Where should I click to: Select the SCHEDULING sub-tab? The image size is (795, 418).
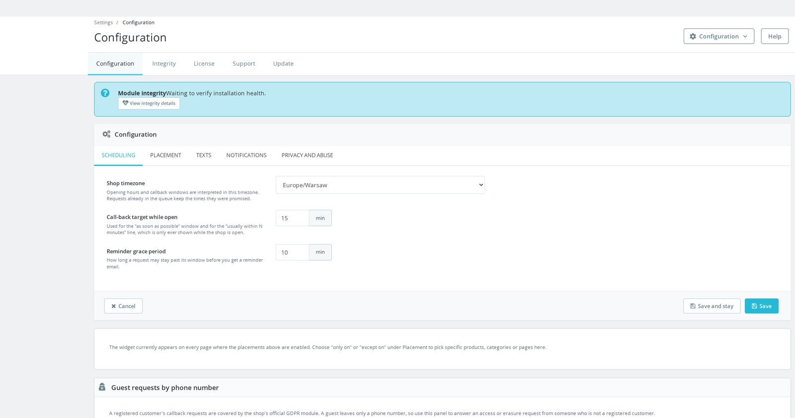(x=118, y=155)
